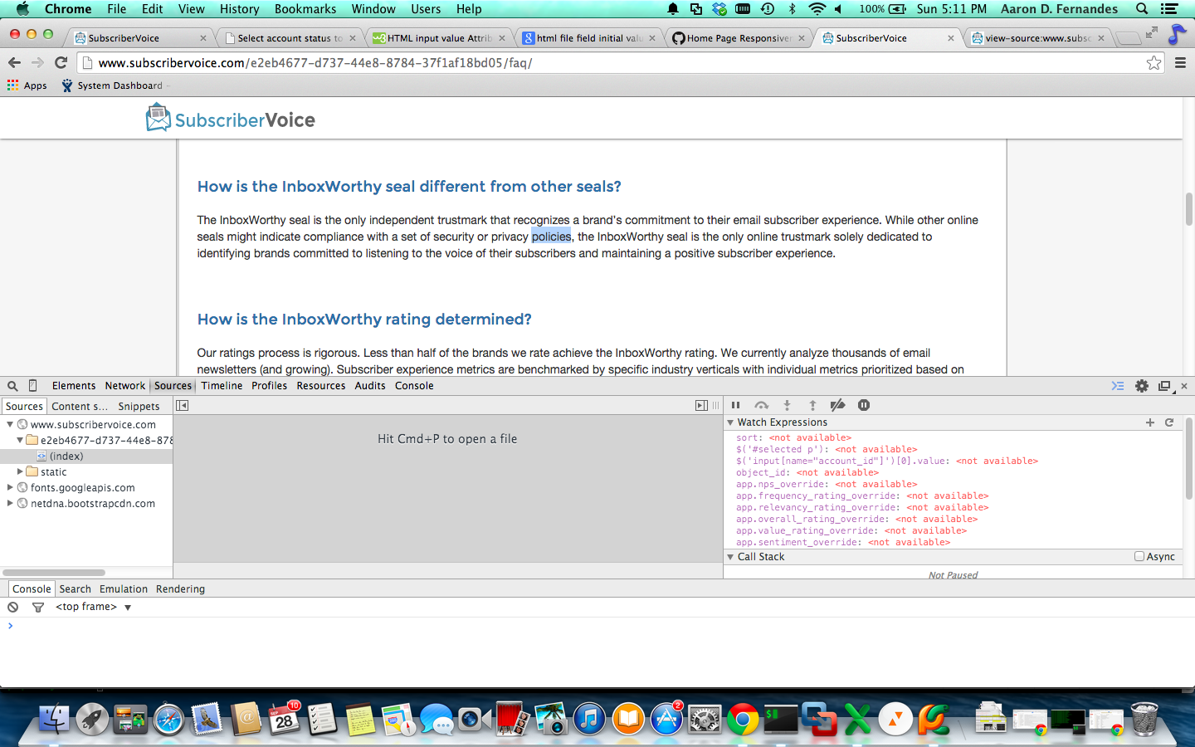Open iTunes from the Dock
Screen dimensions: 1195x747
pos(589,719)
